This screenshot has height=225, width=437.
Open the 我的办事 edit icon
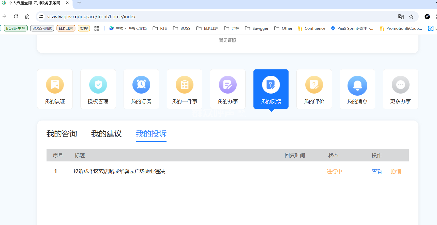228,85
